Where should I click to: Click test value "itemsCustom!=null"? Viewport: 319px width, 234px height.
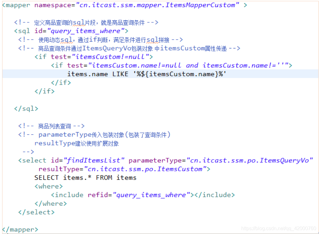coord(111,57)
